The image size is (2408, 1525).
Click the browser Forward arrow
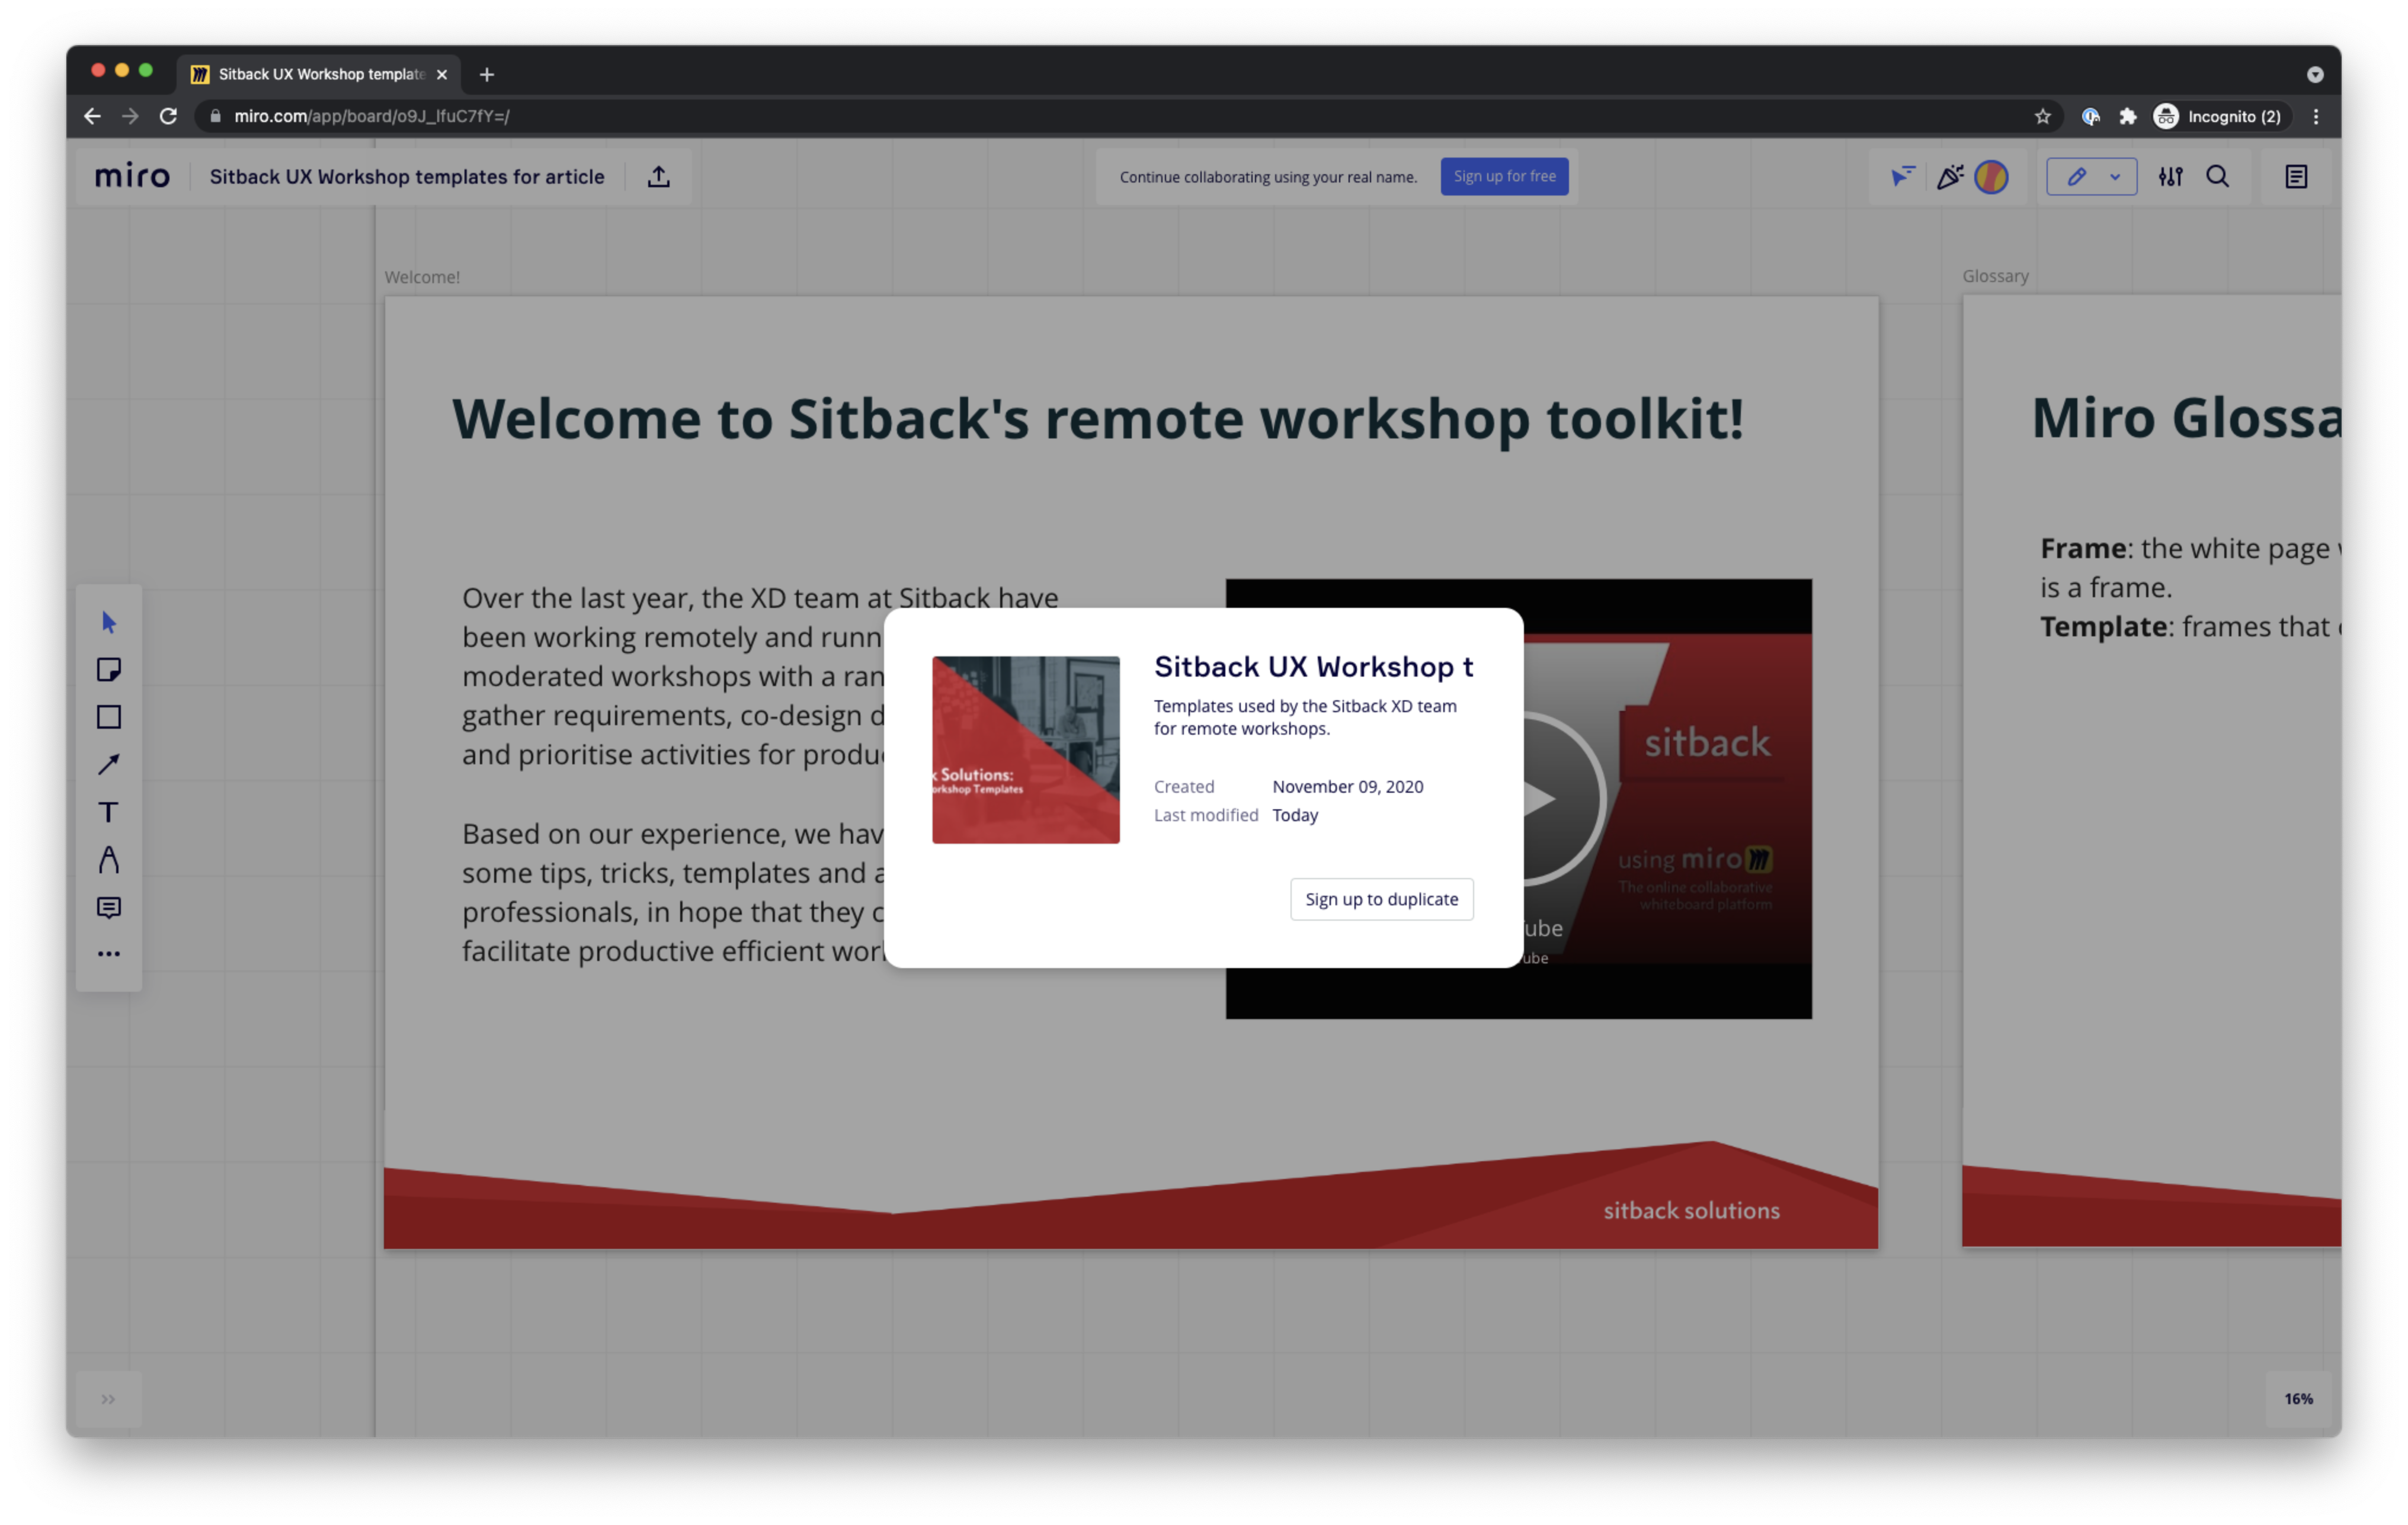(130, 116)
